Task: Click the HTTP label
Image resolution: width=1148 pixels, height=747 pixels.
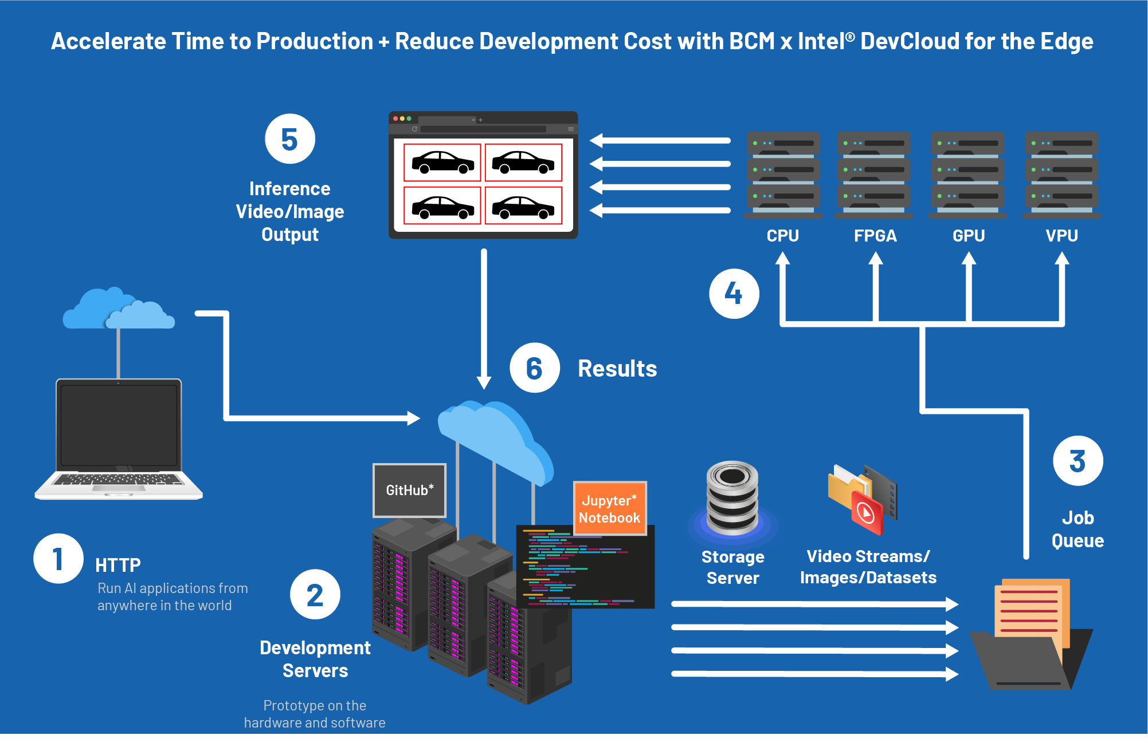Action: tap(118, 566)
